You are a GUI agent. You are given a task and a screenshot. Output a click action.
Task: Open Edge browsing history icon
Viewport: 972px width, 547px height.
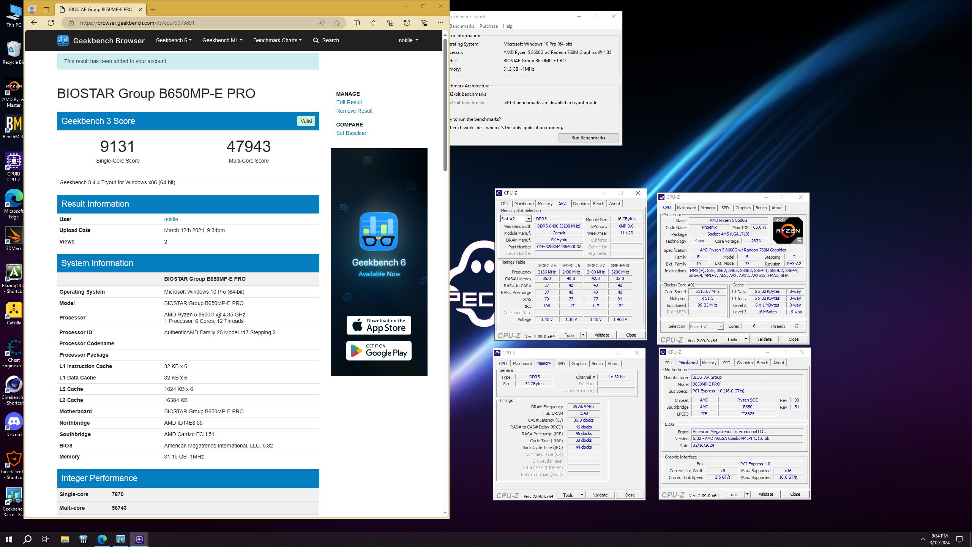tap(407, 23)
